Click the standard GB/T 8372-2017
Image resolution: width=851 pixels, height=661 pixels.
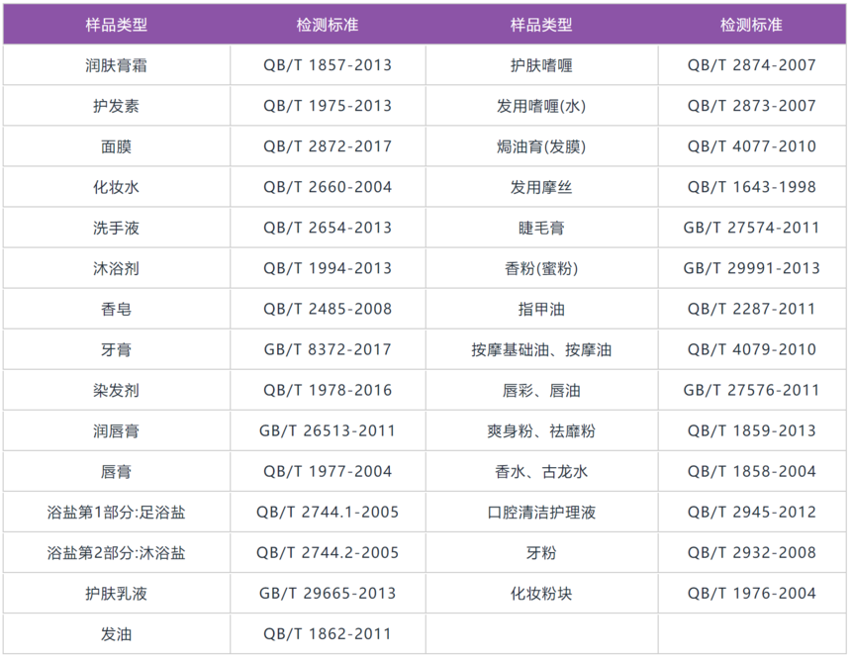coord(328,349)
